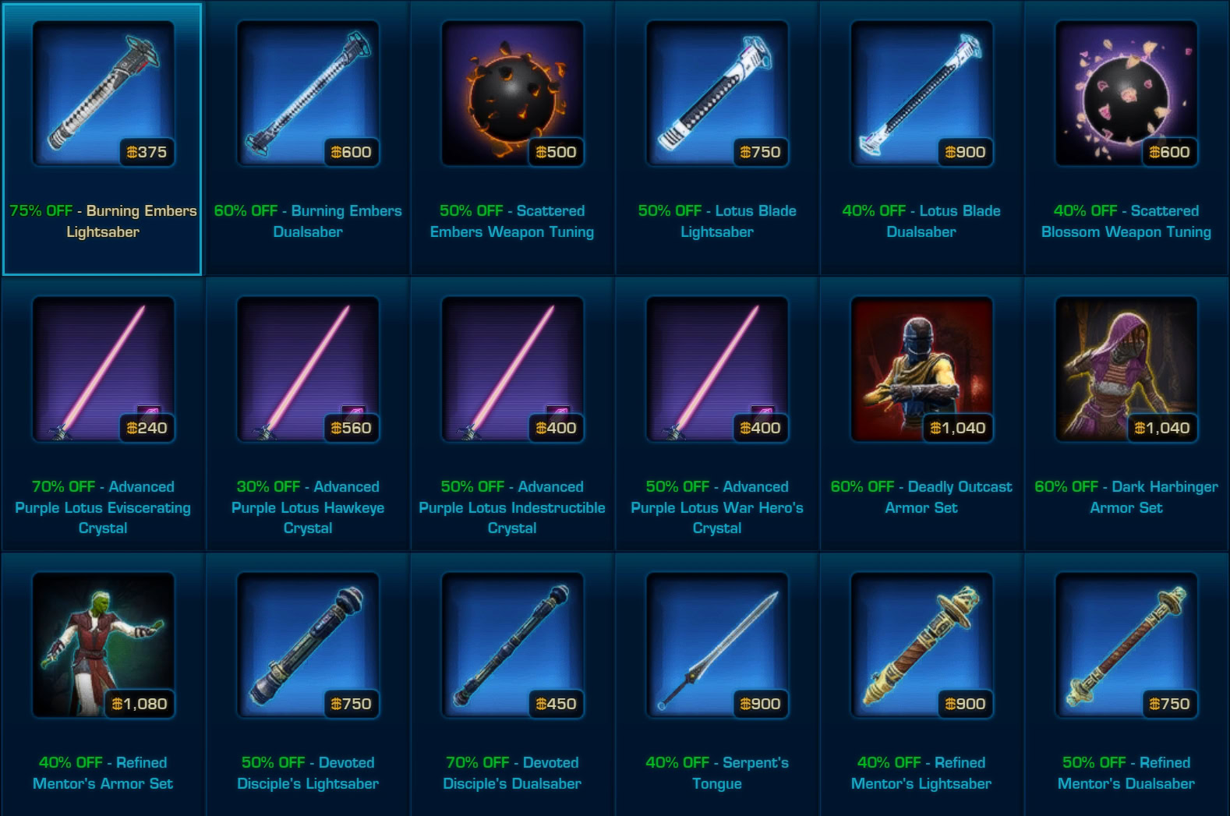
Task: Select the Purple Lotus Hawkeye Crystal icon
Action: click(308, 369)
